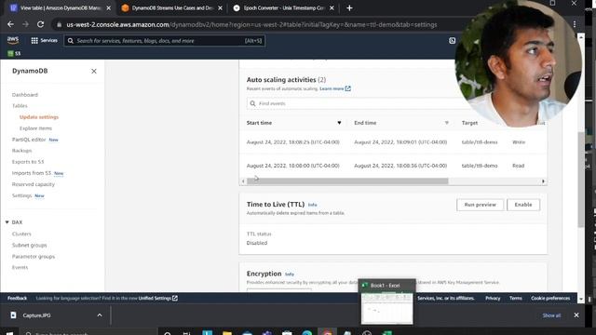Click Show all downloads

coord(551,315)
